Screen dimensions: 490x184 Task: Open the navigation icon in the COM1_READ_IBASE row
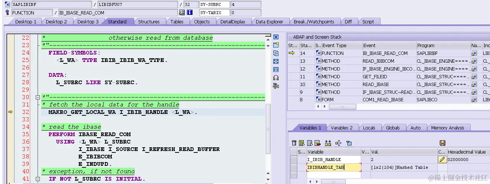pyautogui.click(x=474, y=100)
